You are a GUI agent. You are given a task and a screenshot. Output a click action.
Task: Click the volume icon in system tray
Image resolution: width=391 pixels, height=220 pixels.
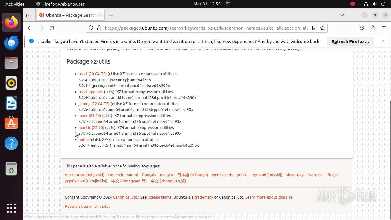pyautogui.click(x=375, y=4)
